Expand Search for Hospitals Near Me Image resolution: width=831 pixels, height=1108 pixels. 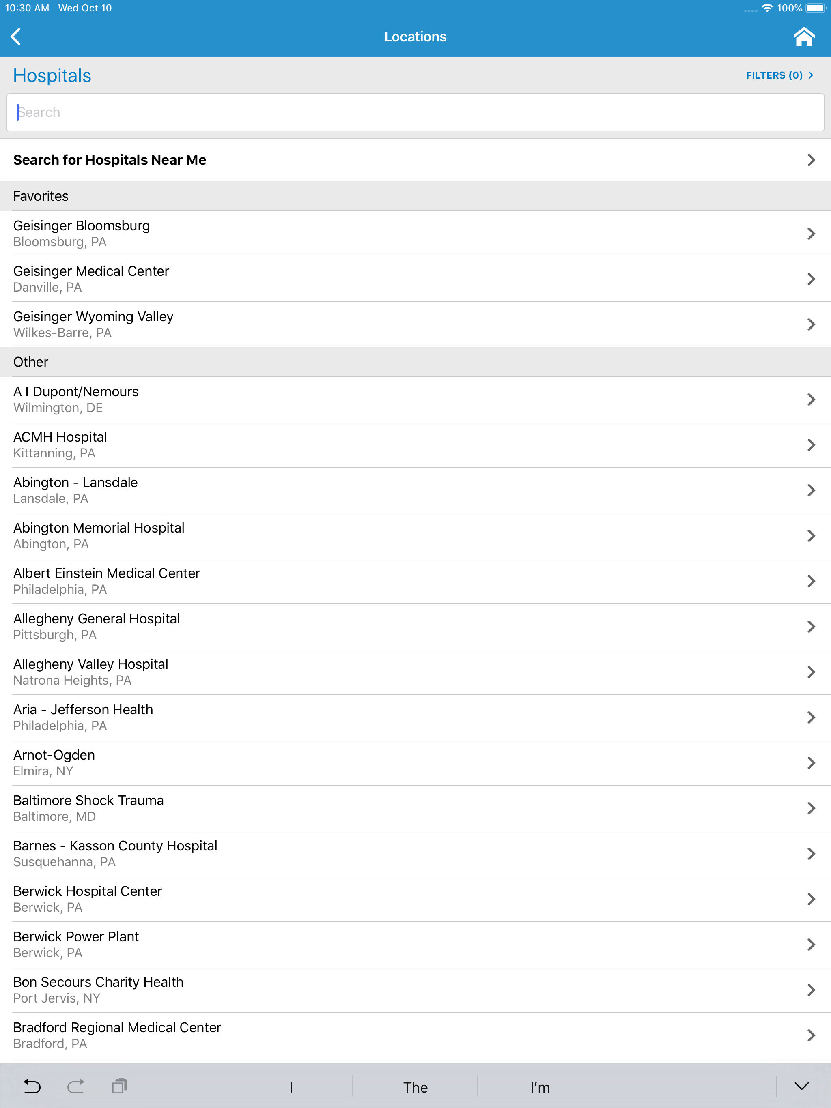coord(415,160)
